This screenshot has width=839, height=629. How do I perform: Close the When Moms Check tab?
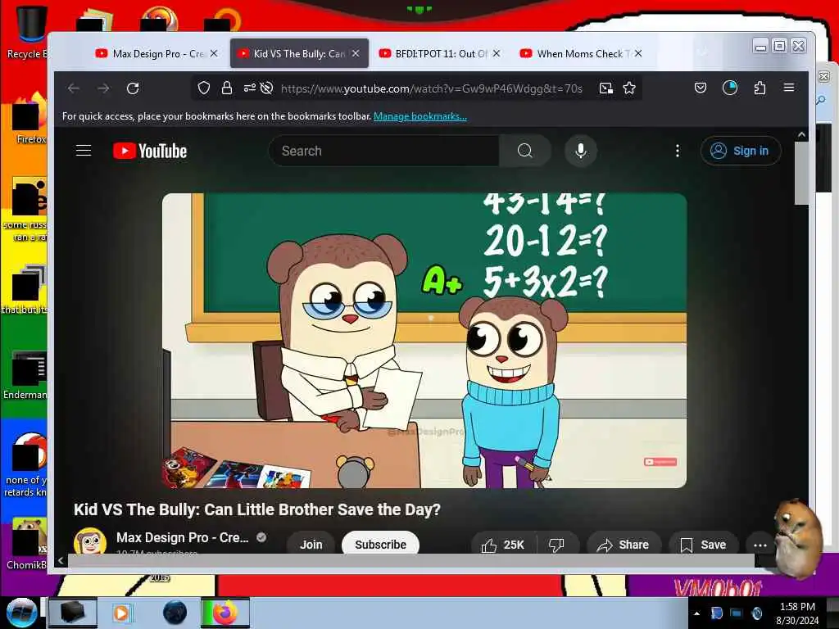pyautogui.click(x=638, y=53)
